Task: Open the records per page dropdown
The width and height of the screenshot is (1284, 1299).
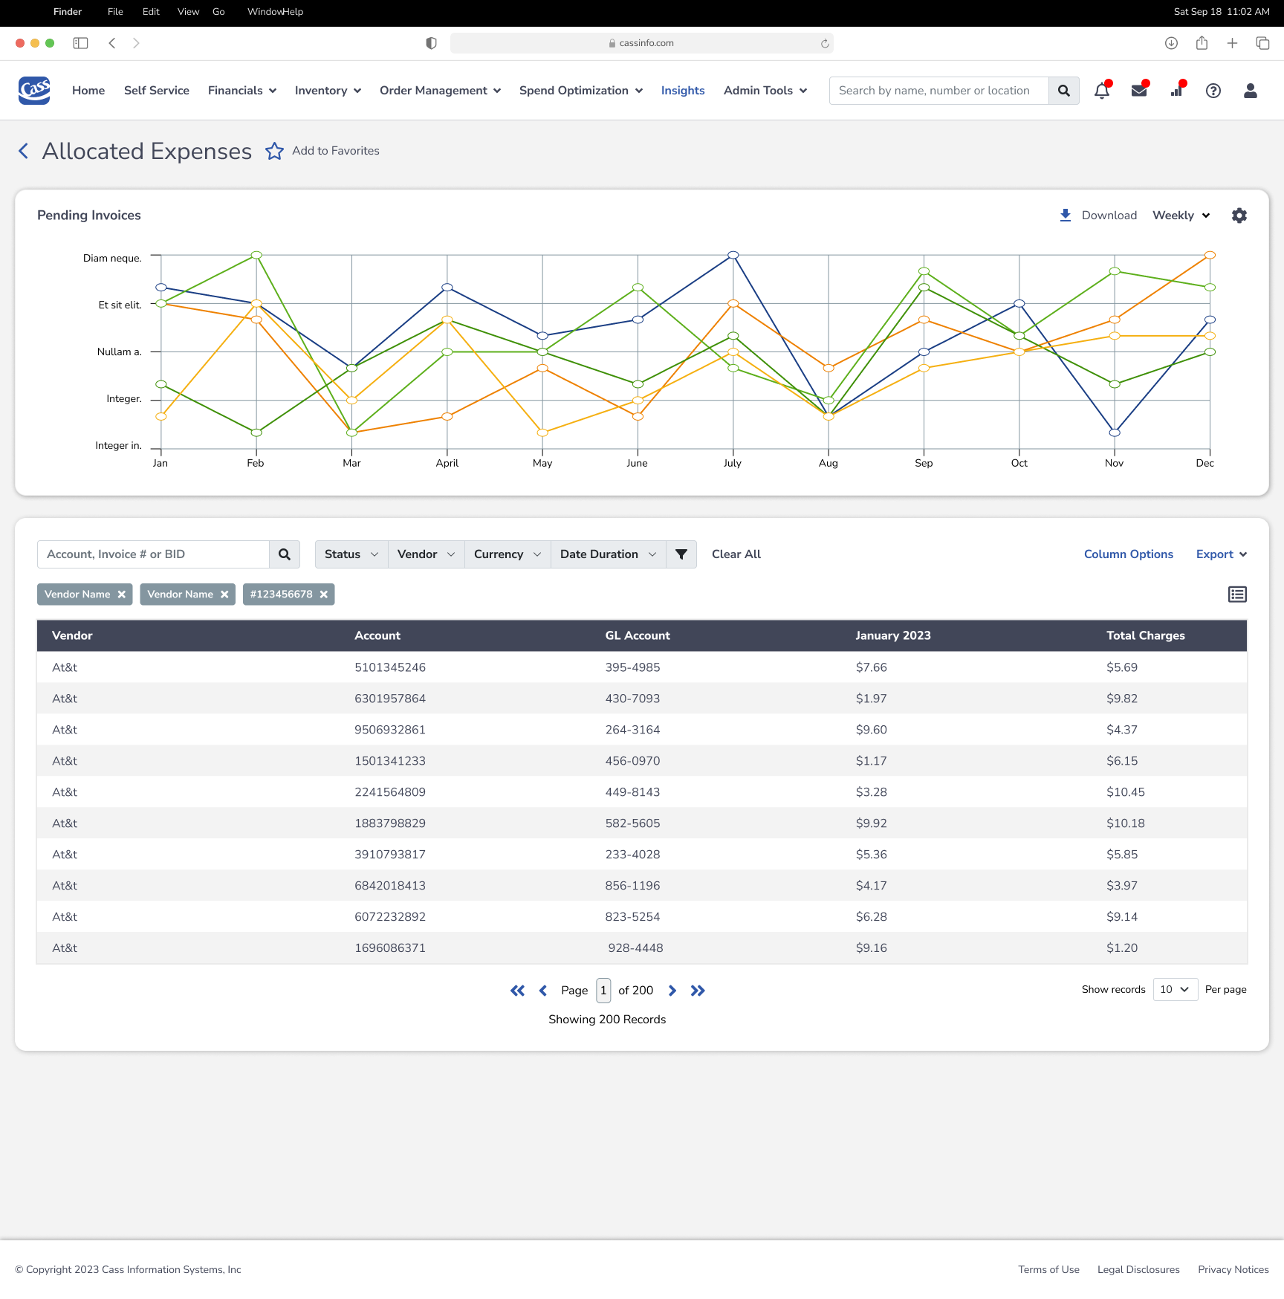Action: pos(1175,989)
